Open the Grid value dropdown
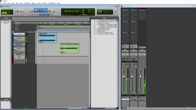This screenshot has width=196, height=110. tap(111, 11)
